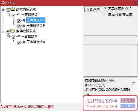138x111 pixels.
Task: Select the 王者擒妖令X tree item
Action: pyautogui.click(x=36, y=42)
